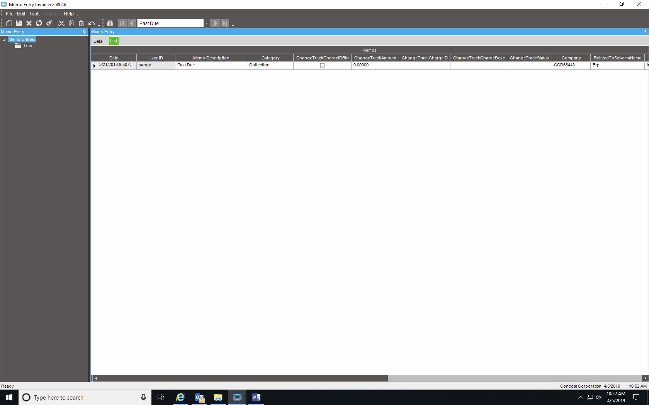Open the Edit menu

tap(21, 13)
